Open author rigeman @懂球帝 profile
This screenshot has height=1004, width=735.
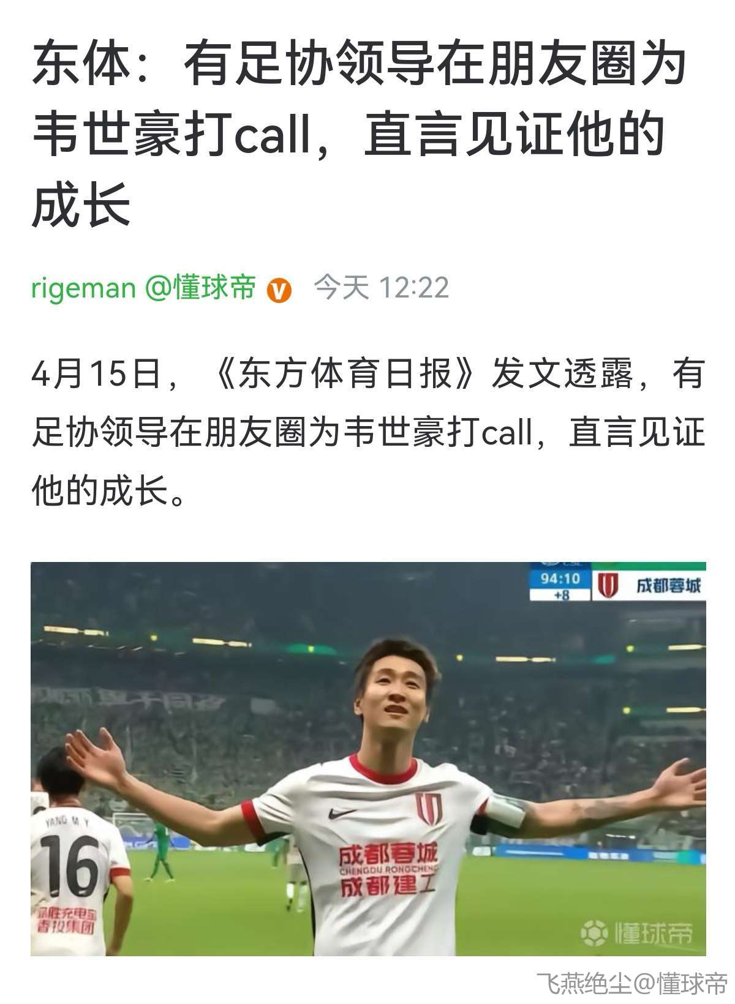tap(143, 287)
